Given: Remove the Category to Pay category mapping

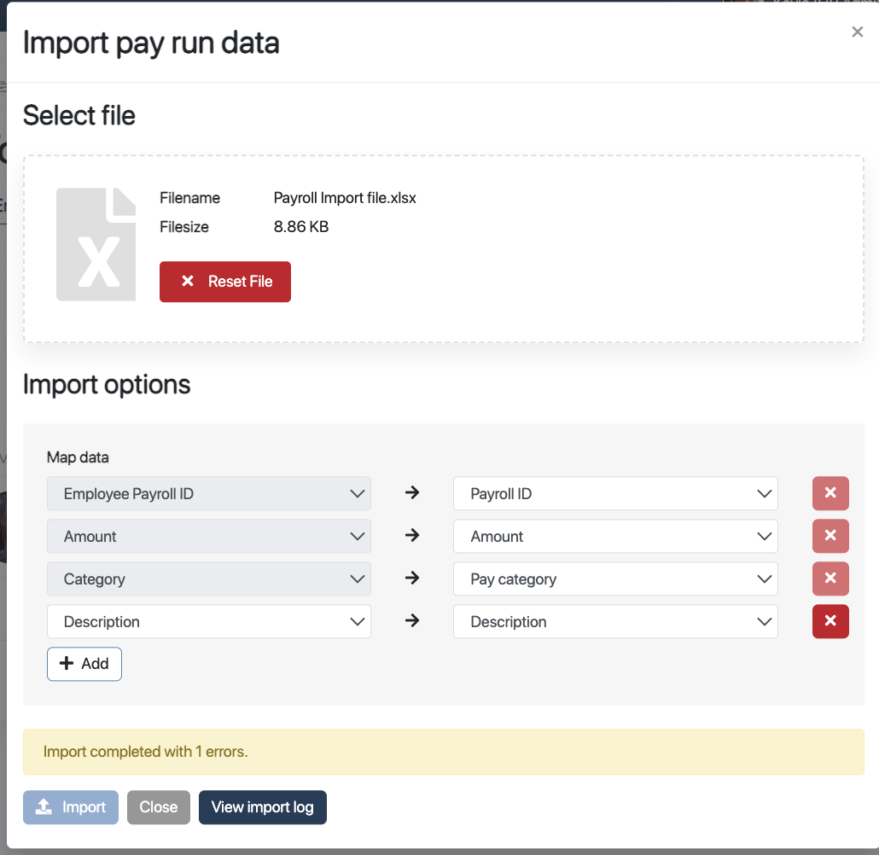Looking at the screenshot, I should click(830, 579).
